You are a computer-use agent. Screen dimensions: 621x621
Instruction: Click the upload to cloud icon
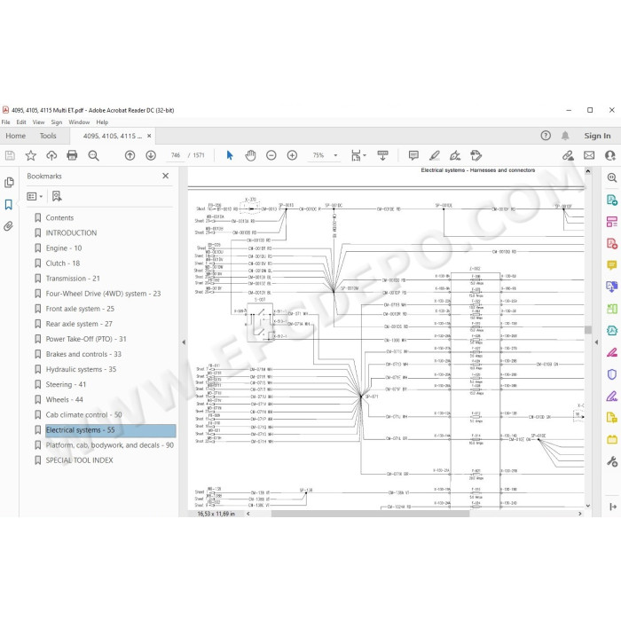(x=51, y=155)
